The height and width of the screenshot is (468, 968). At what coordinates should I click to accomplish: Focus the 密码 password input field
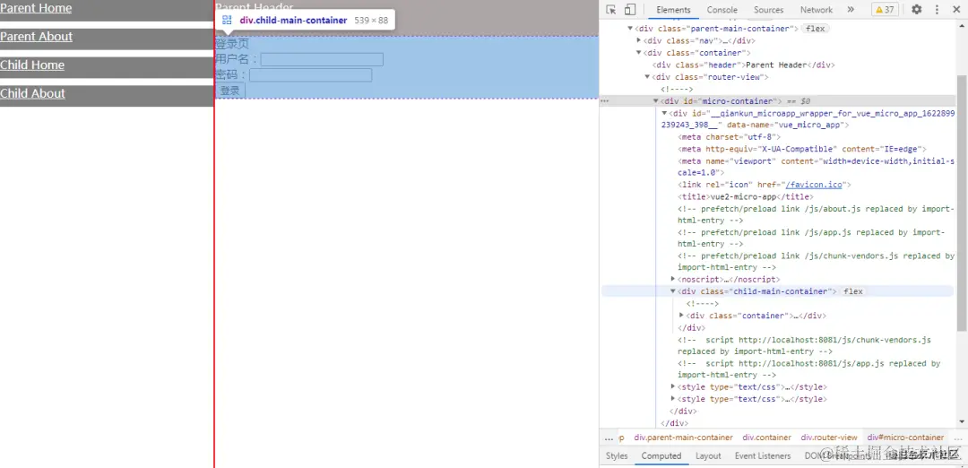tap(310, 74)
